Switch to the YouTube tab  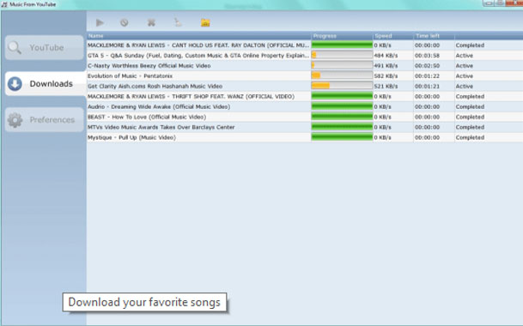pyautogui.click(x=45, y=48)
